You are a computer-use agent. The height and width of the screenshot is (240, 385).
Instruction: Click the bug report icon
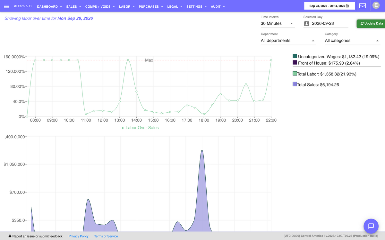pyautogui.click(x=10, y=236)
